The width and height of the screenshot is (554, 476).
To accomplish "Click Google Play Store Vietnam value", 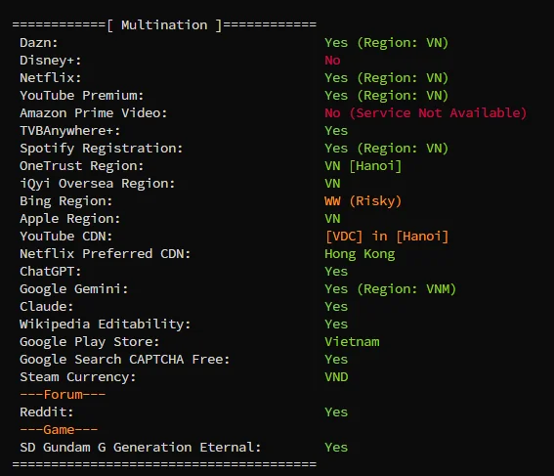I will pos(352,342).
